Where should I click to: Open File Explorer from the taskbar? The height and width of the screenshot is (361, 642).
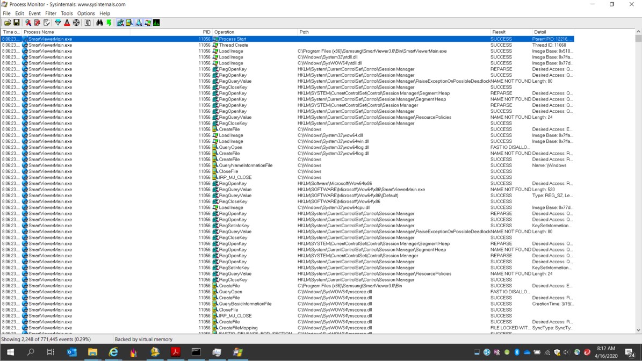coord(92,352)
